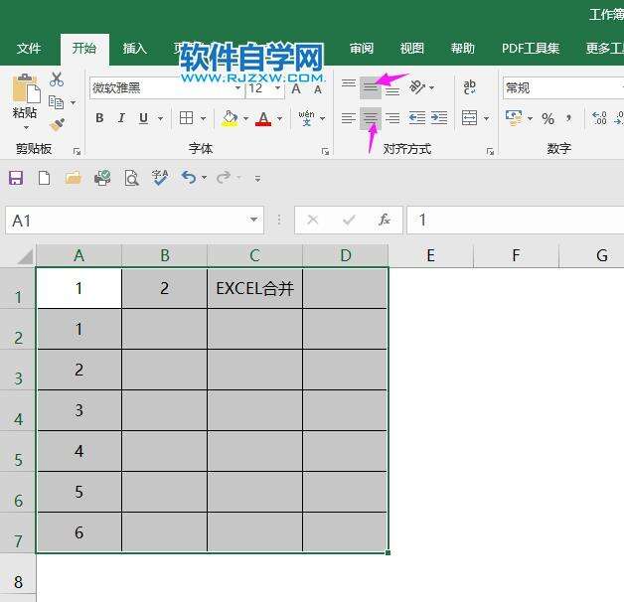Screen dimensions: 624x602
Task: Click the Insert Function fx button
Action: click(x=385, y=221)
